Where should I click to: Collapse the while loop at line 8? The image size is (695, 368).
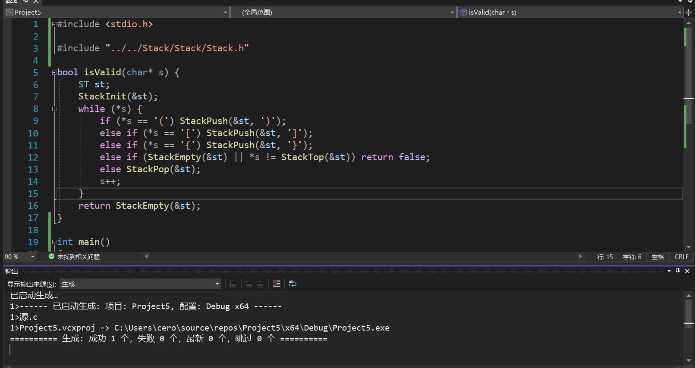[x=54, y=109]
